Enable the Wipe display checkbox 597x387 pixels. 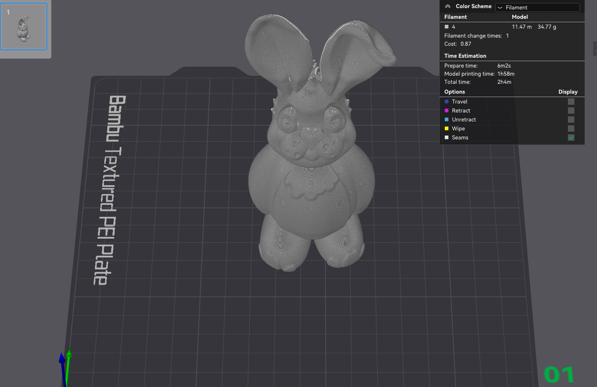click(571, 128)
